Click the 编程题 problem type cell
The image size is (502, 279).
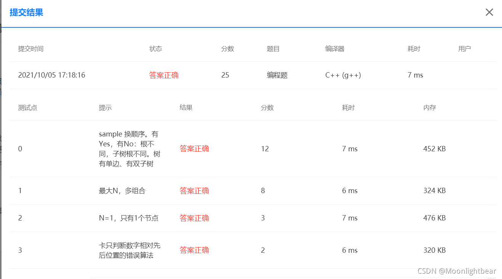tap(277, 75)
